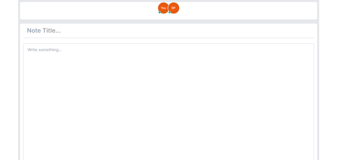The height and width of the screenshot is (160, 337).
Task: Click the orange "You" avatar
Action: [163, 8]
